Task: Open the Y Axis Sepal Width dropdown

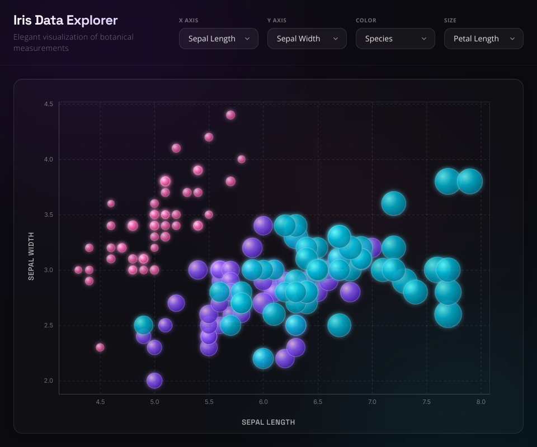Action: coord(307,39)
